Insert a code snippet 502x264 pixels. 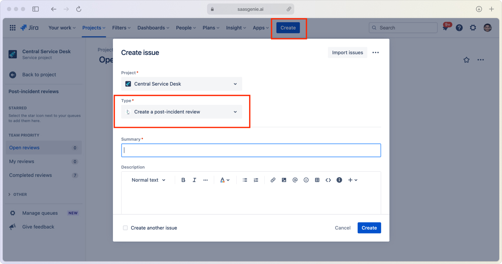[x=328, y=180]
